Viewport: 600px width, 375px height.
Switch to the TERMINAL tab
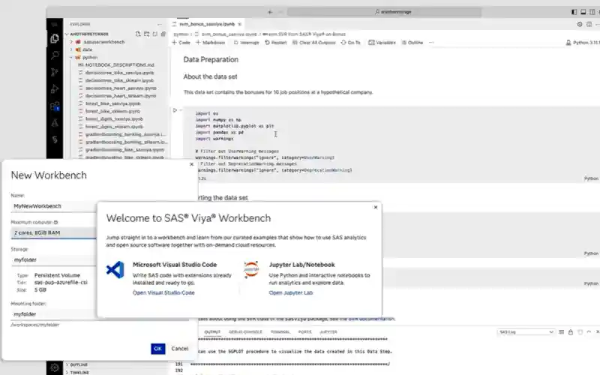click(280, 332)
